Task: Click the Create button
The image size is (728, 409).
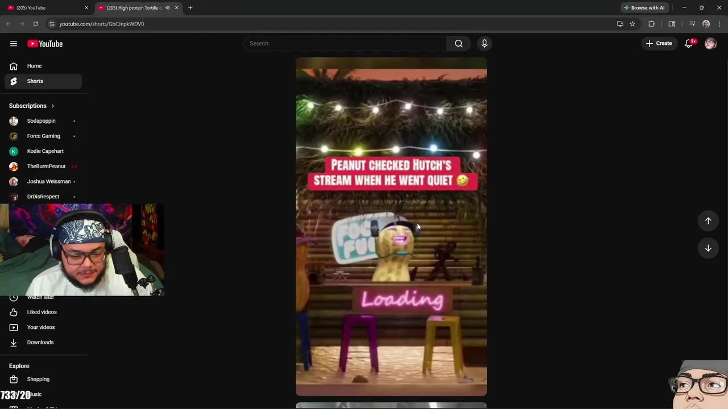Action: tap(659, 44)
